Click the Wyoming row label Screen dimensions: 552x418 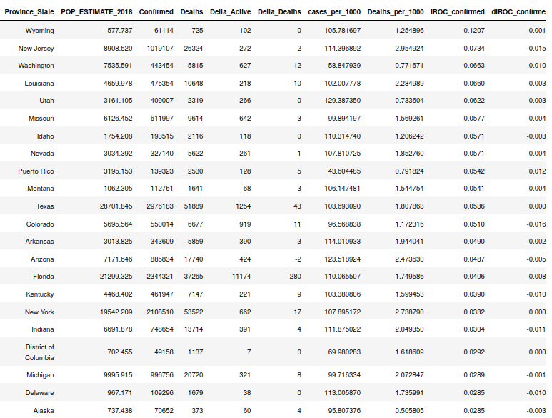(39, 31)
